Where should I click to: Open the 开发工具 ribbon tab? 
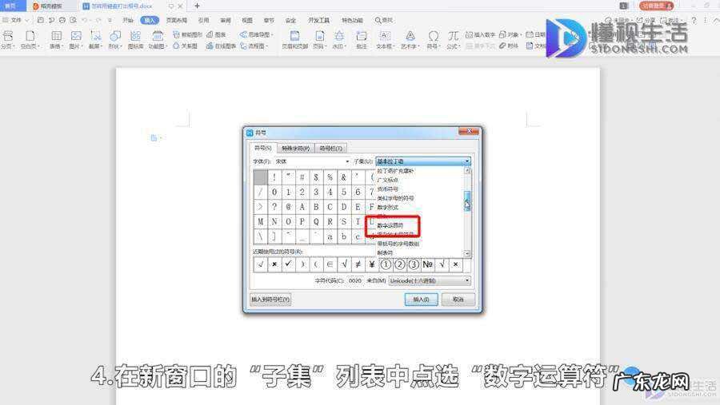(318, 20)
